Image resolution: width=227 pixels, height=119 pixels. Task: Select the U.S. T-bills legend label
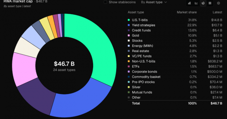tap(140, 20)
